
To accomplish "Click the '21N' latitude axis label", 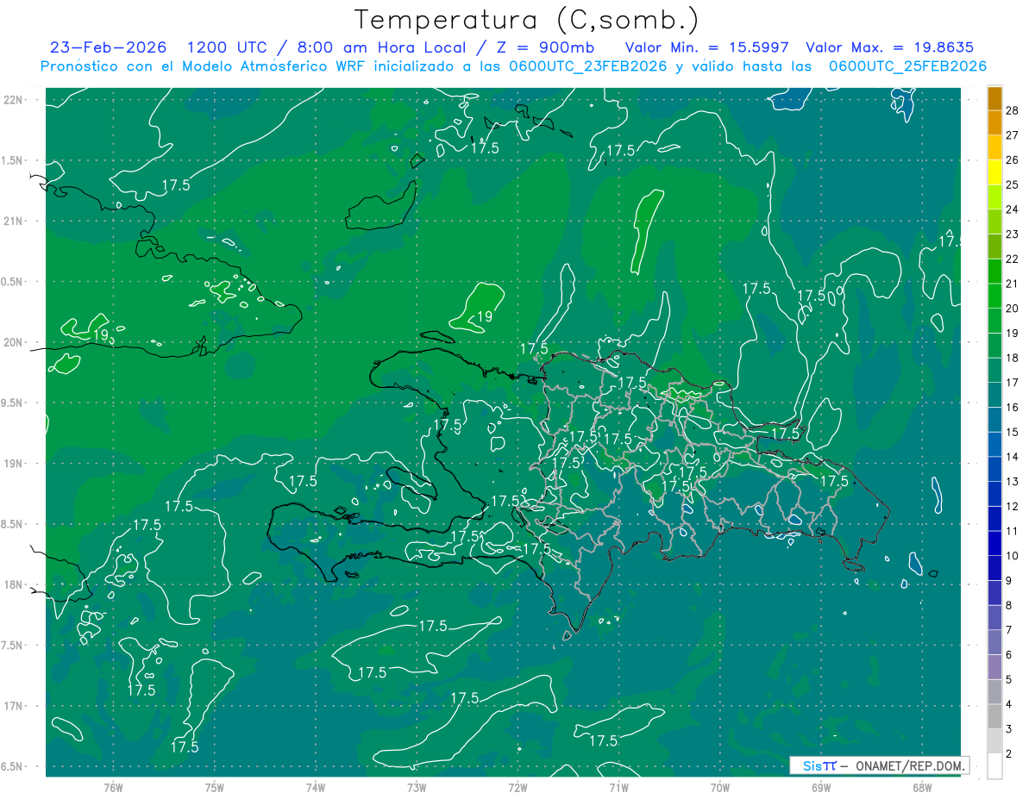I will point(15,222).
